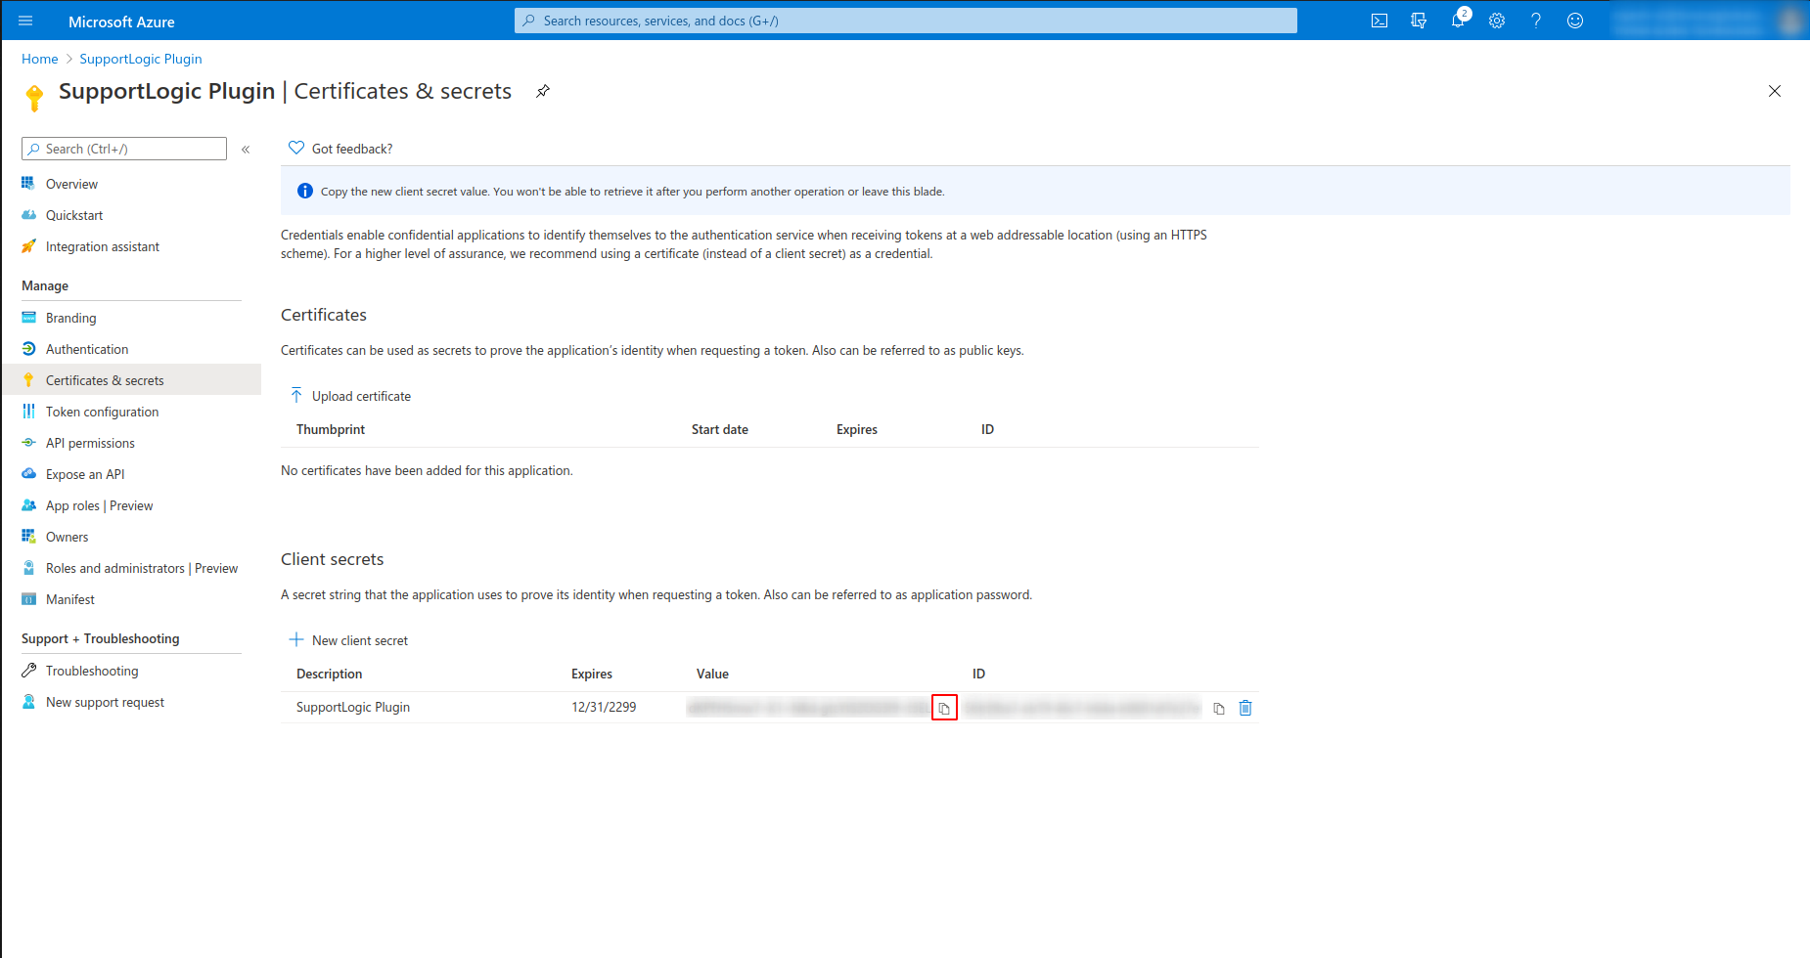Close the Certificates & secrets blade
This screenshot has width=1810, height=958.
1775,91
